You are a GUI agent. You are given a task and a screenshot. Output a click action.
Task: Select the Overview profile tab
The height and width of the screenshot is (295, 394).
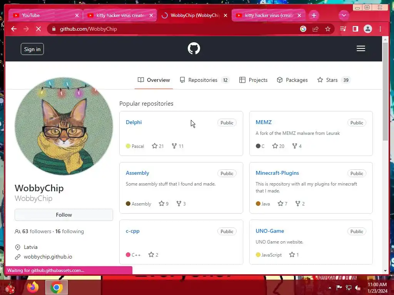pos(154,80)
